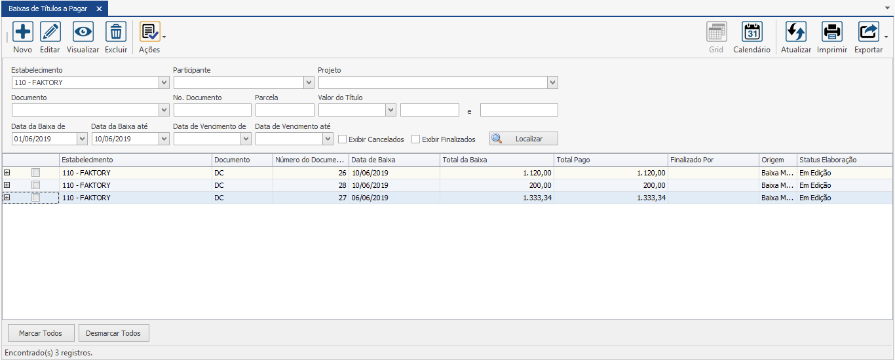Viewport: 895px width, 360px height.
Task: Enable the Exibir Finalizados checkbox
Action: [x=416, y=139]
